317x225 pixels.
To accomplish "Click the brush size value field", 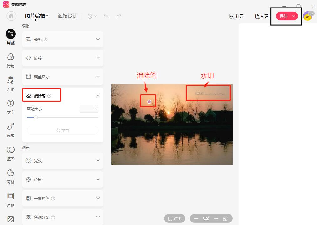I will pos(89,109).
